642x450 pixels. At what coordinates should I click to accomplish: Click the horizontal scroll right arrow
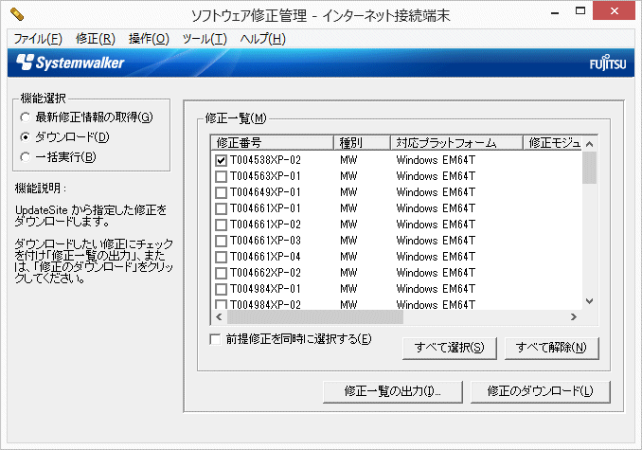point(574,317)
